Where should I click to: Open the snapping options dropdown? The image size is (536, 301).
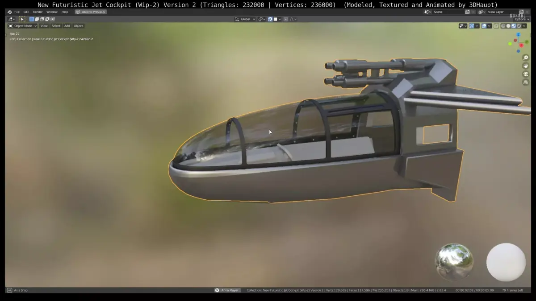tap(277, 19)
